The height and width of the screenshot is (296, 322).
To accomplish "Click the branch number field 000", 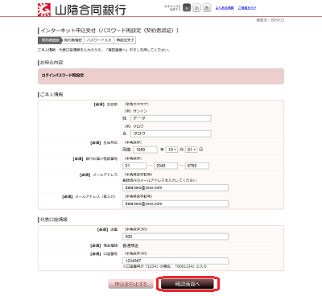I will coord(175,236).
